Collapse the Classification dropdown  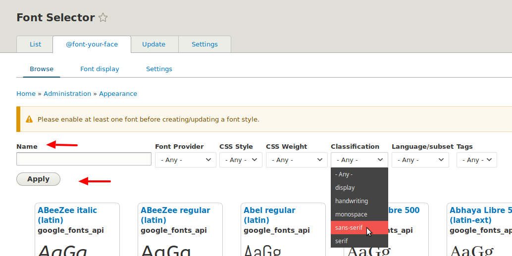359,160
